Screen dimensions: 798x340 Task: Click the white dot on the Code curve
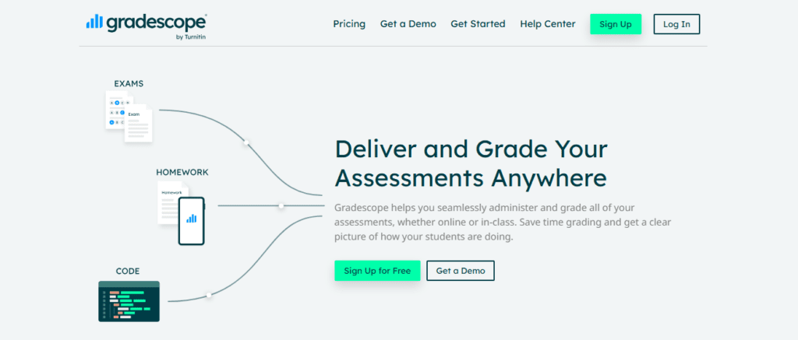pyautogui.click(x=208, y=296)
